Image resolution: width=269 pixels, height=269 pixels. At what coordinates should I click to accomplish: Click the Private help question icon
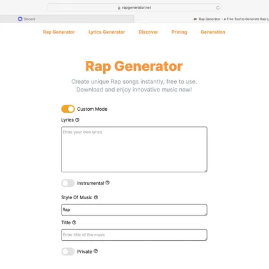click(x=95, y=251)
